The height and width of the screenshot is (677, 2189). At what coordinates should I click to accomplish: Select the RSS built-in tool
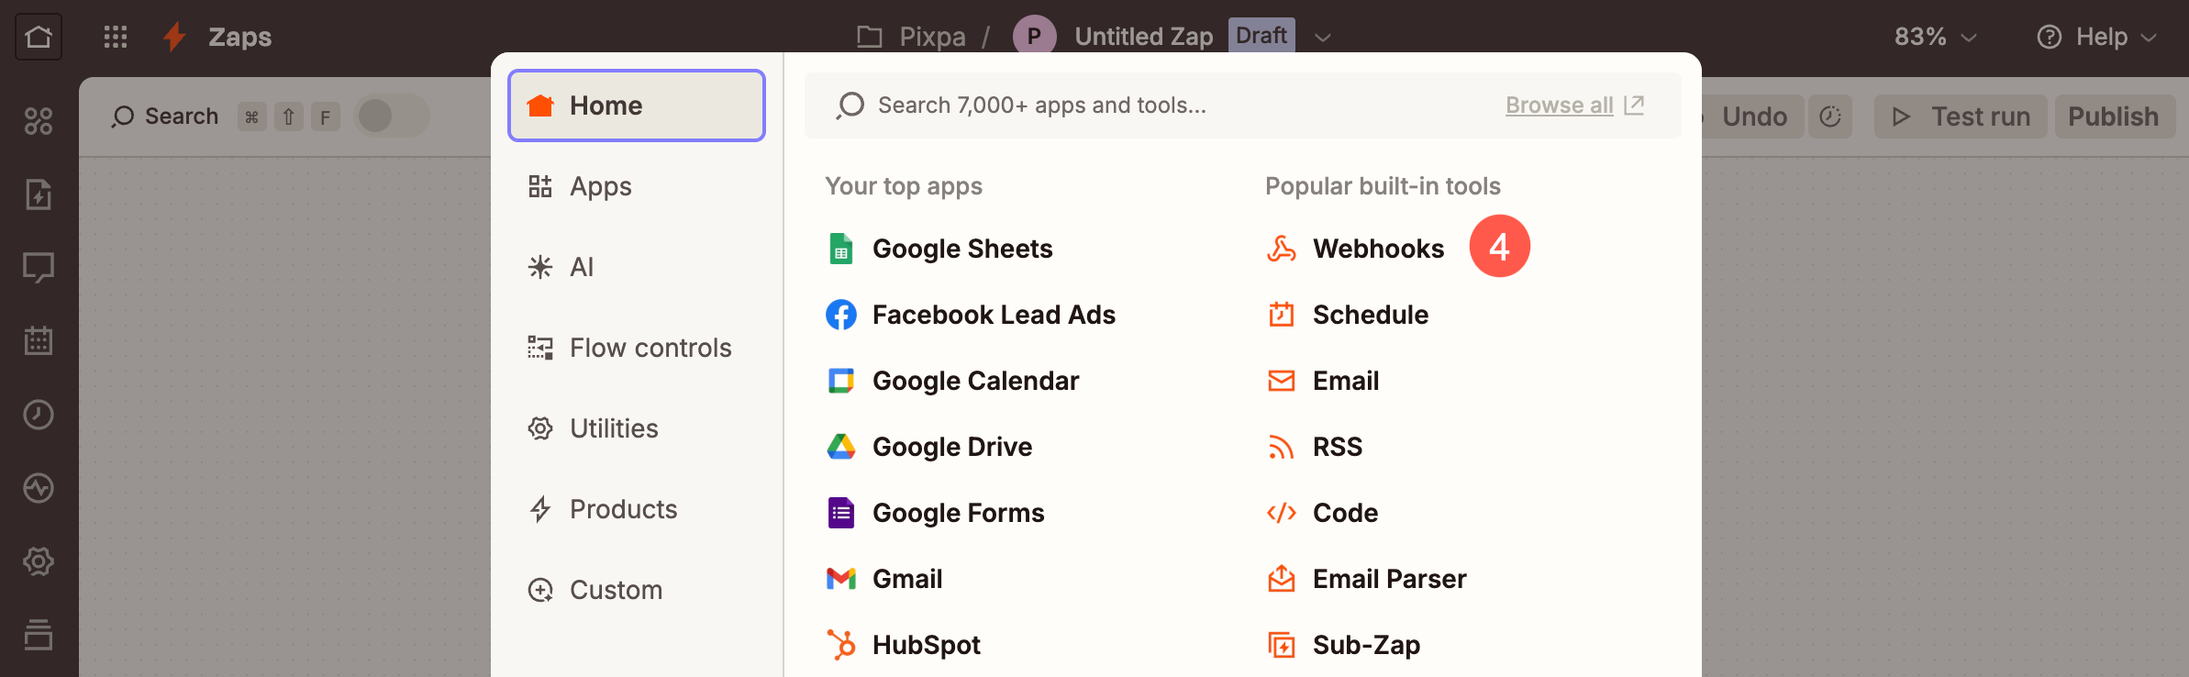[1315, 447]
